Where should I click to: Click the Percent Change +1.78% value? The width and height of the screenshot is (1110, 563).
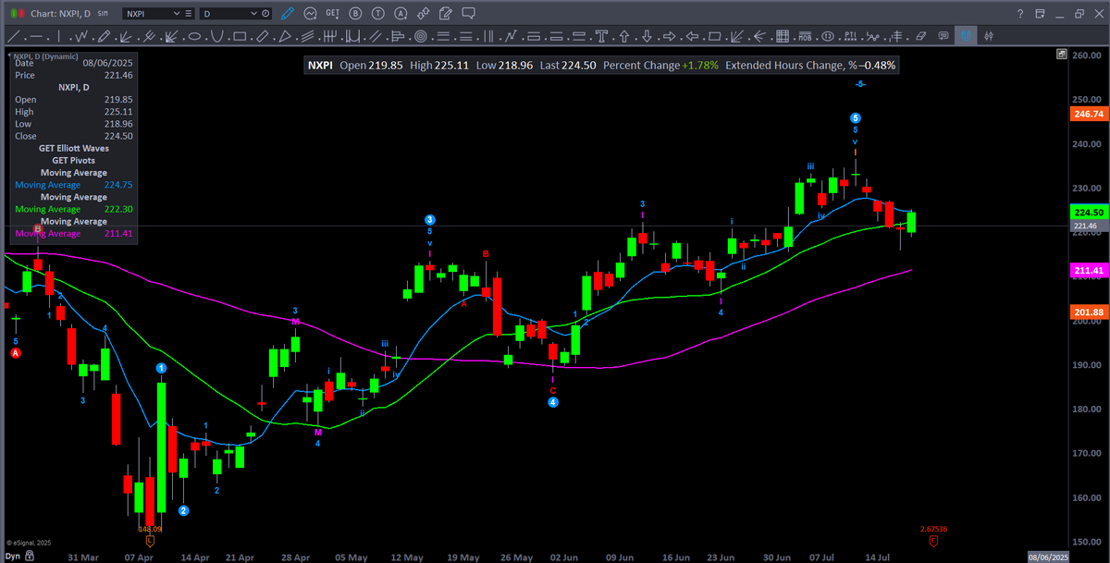click(700, 66)
